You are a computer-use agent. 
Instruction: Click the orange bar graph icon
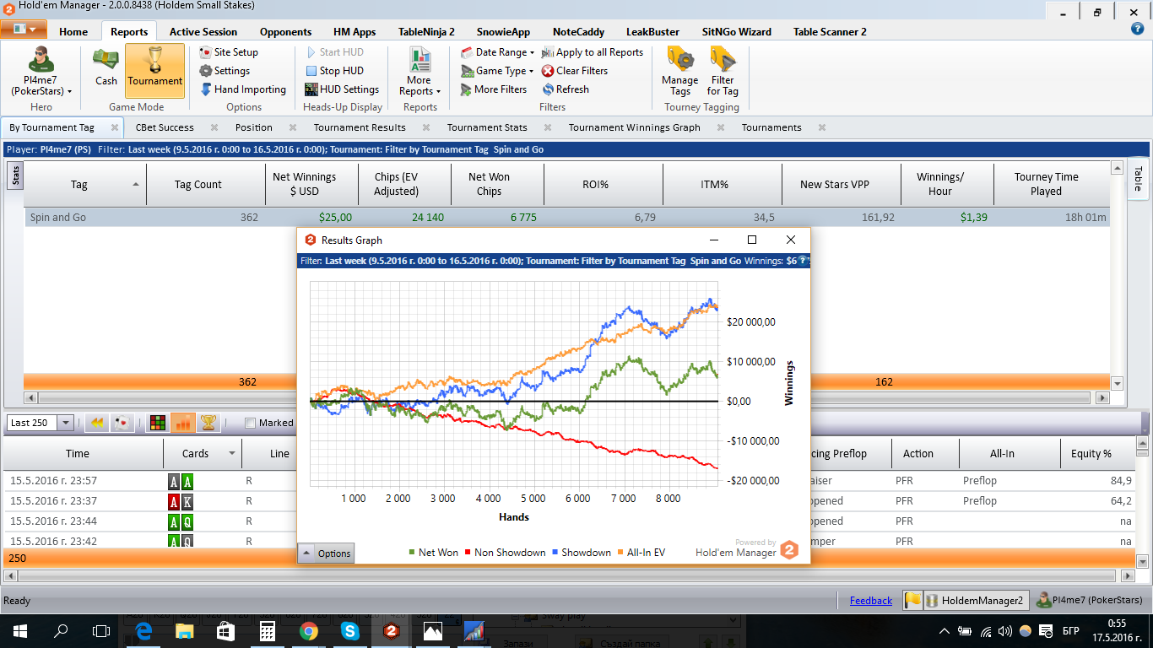tap(182, 423)
